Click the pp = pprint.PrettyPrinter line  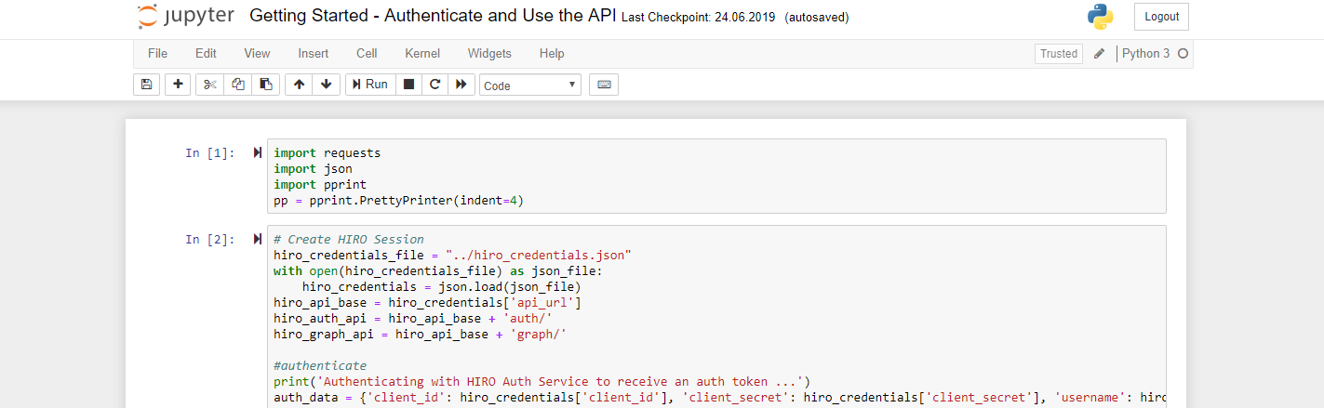pos(398,200)
